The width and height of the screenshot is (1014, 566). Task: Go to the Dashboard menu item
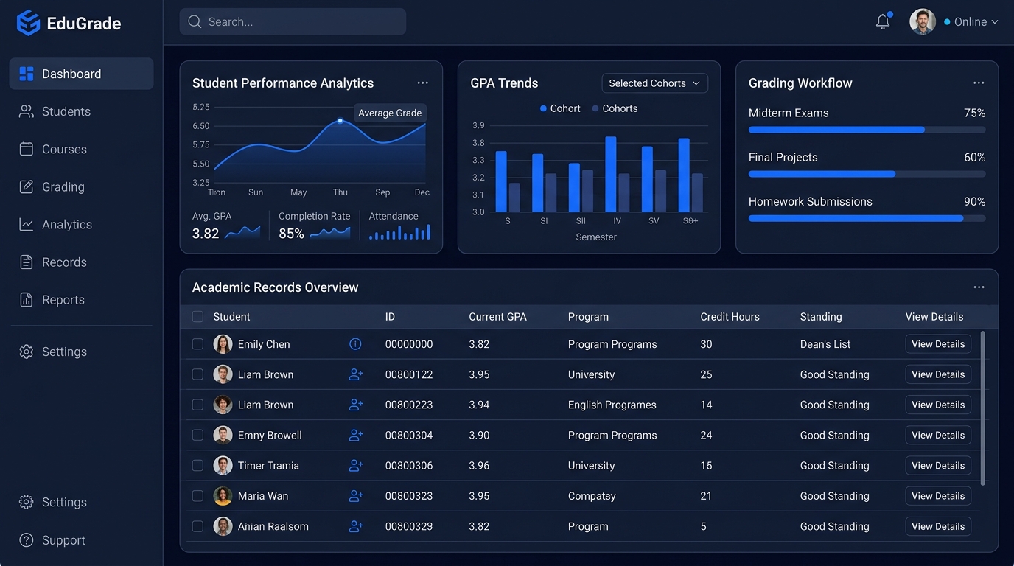click(x=81, y=74)
